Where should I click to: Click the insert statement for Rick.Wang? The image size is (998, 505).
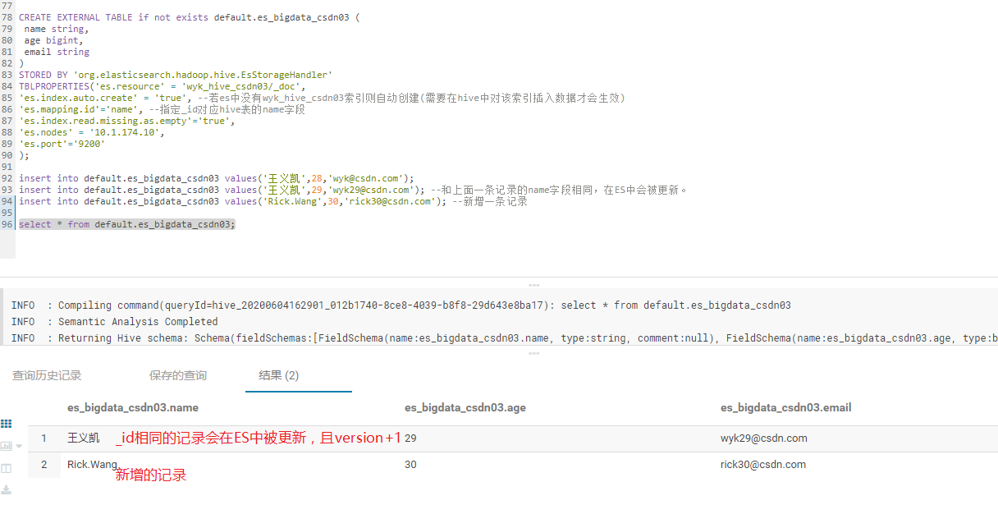tap(273, 201)
